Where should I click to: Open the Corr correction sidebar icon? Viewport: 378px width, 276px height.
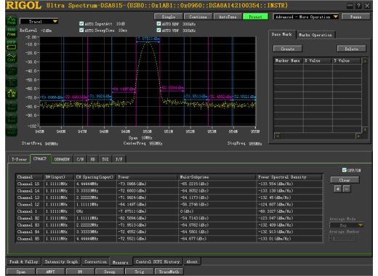point(12,57)
